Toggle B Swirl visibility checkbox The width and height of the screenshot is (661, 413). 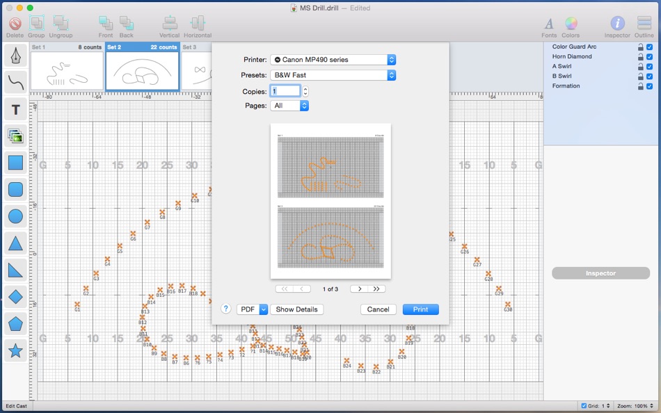[650, 76]
